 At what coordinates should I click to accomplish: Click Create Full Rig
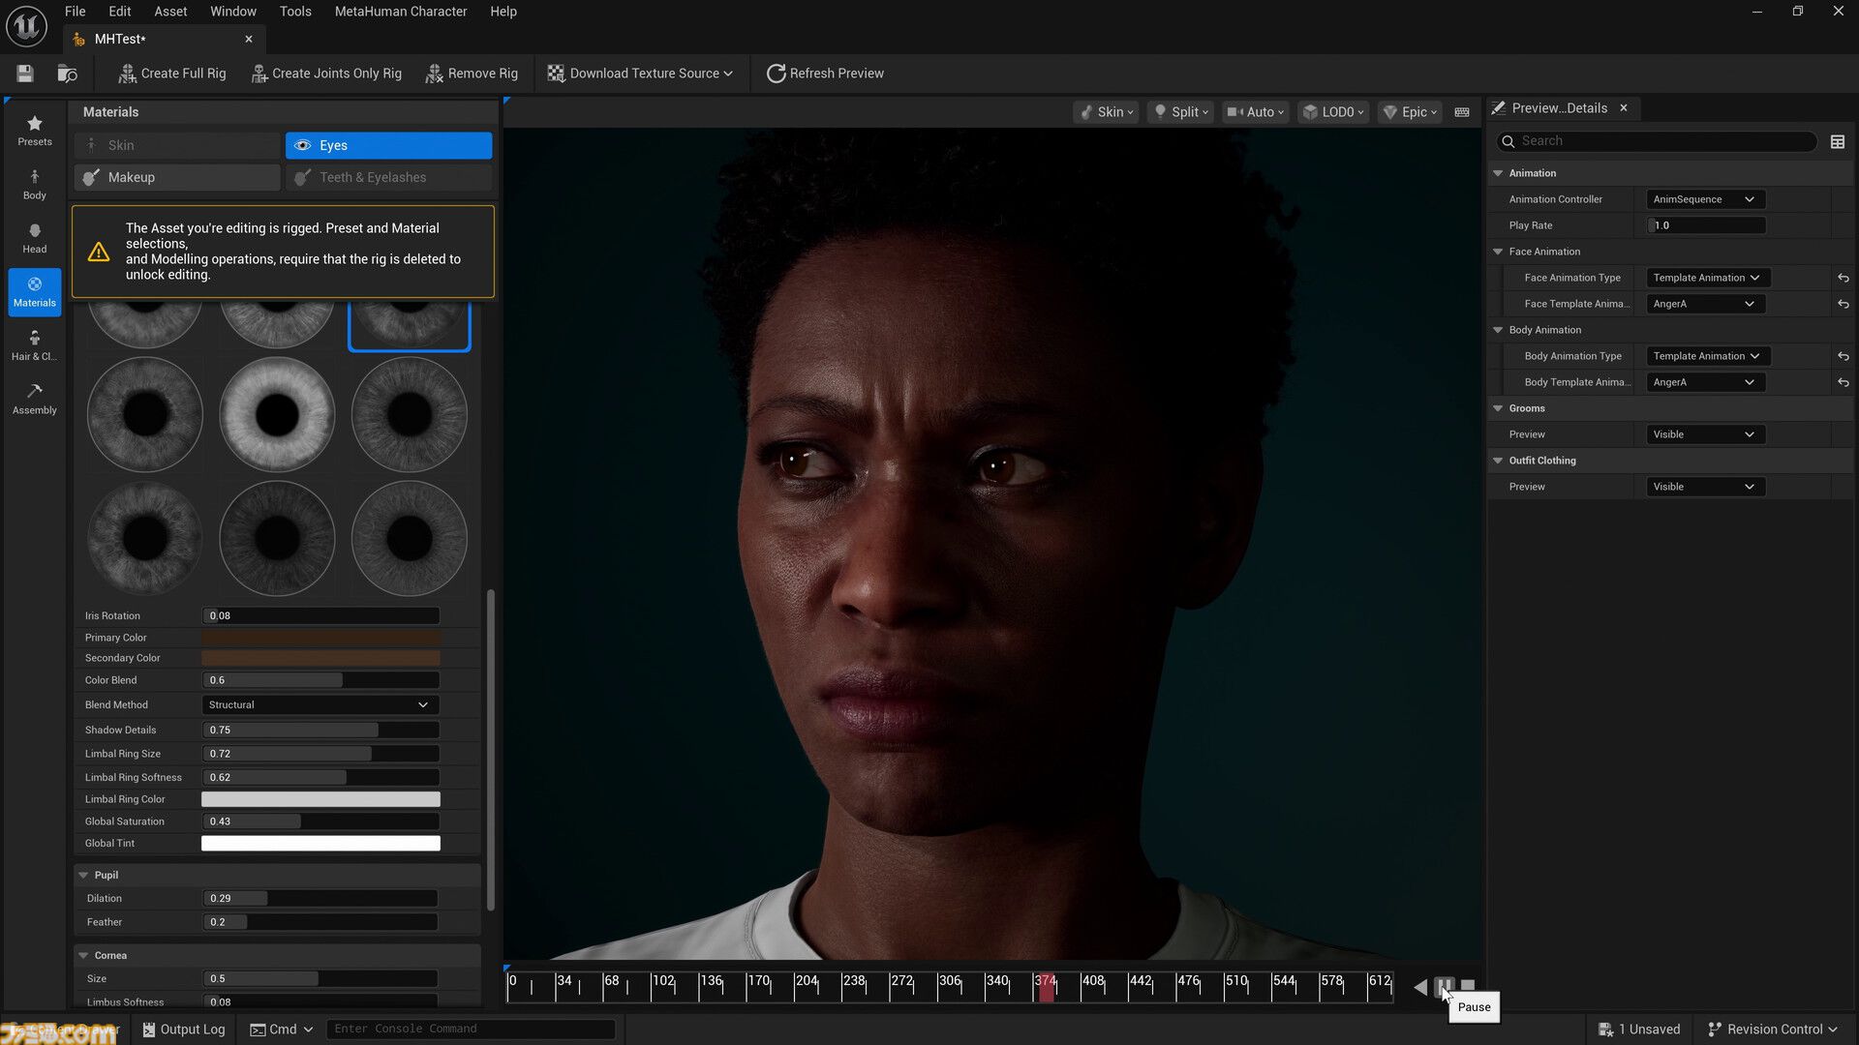[171, 74]
